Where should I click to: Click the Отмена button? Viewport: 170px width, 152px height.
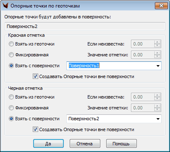click(85, 144)
